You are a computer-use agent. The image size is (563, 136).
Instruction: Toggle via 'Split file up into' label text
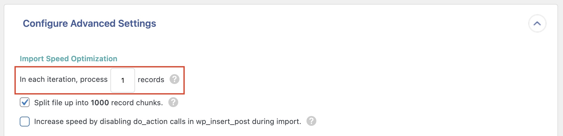(x=61, y=102)
